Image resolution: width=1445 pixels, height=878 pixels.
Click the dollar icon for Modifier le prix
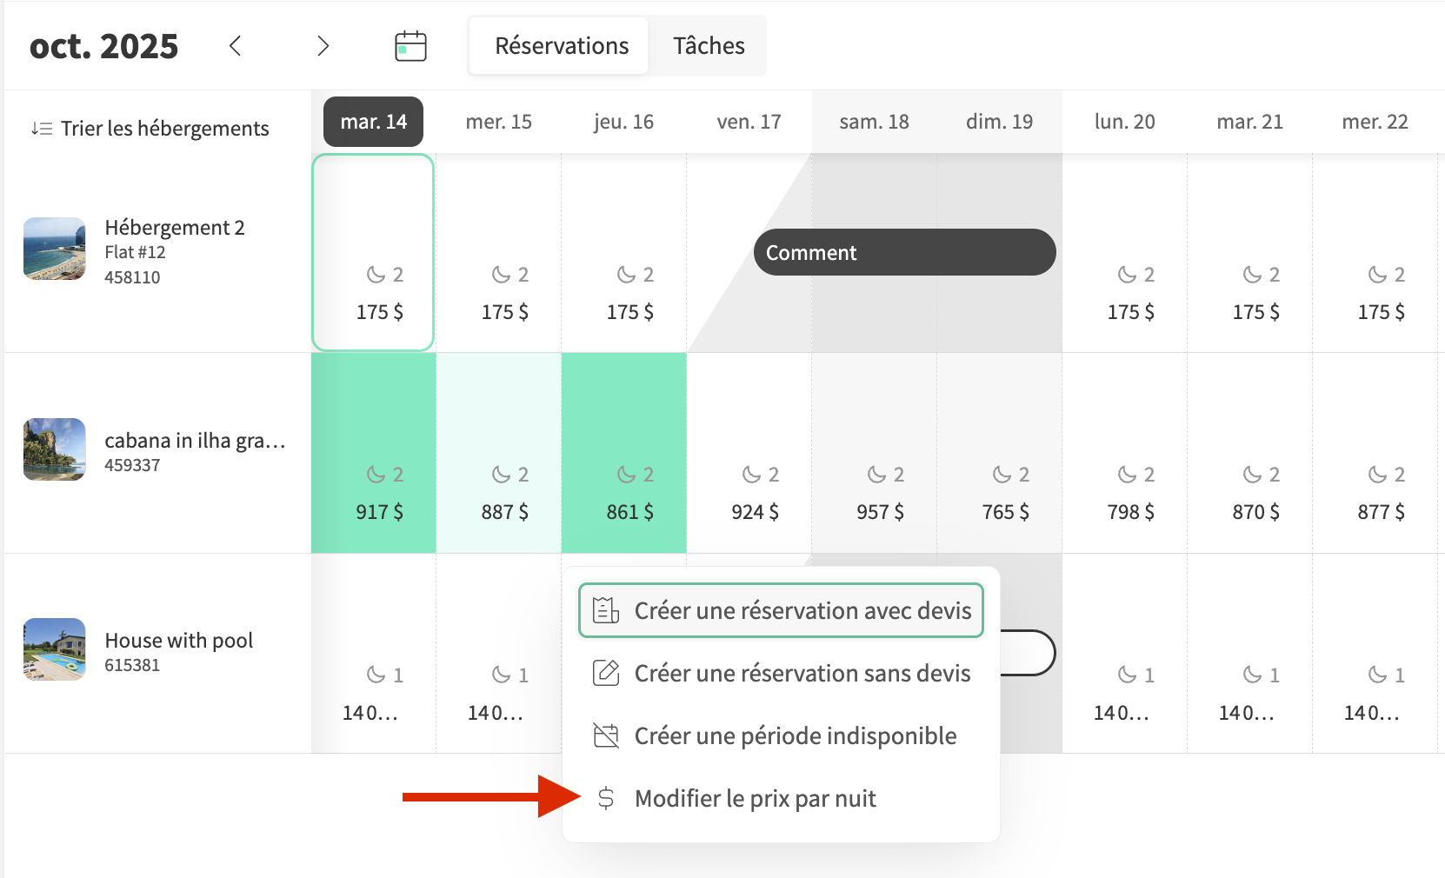(x=606, y=798)
